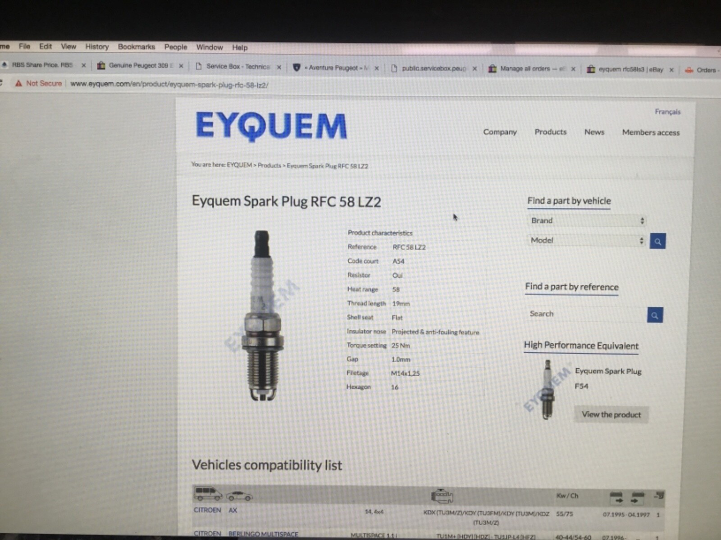
Task: Close the Service Box tab
Action: (x=279, y=67)
